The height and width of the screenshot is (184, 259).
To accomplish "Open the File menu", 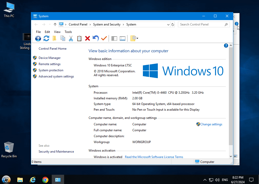I will tap(38, 32).
